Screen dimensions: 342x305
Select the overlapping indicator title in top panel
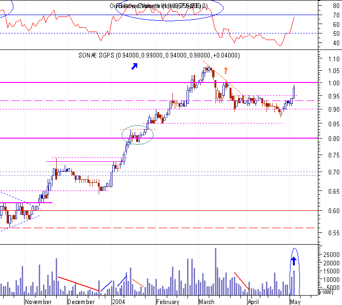[x=159, y=6]
